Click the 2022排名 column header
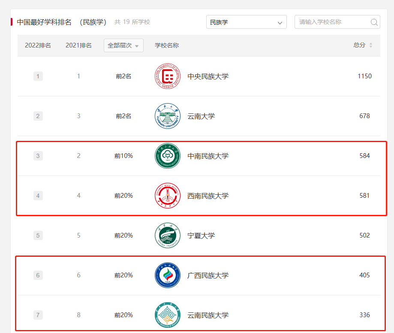Screen dimensions: 394x333 tap(38, 45)
